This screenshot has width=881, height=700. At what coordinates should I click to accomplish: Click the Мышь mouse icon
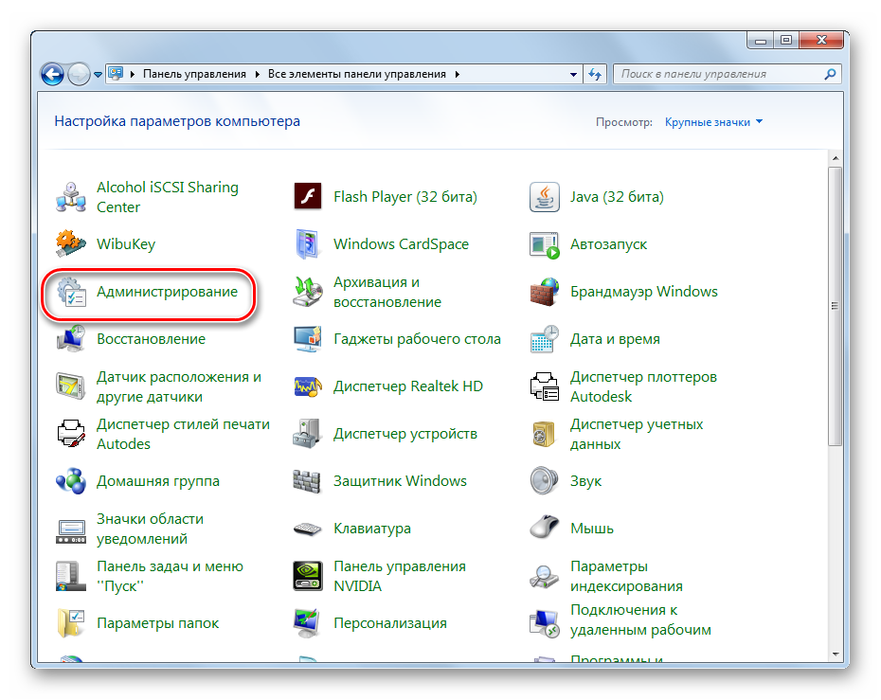click(x=545, y=529)
